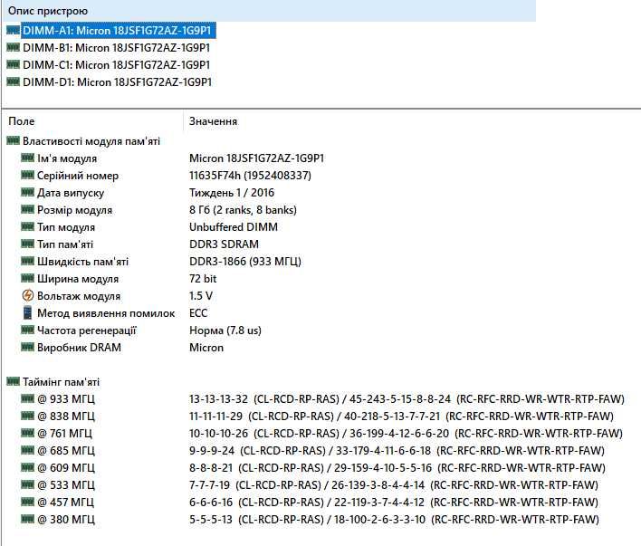Screen dimensions: 641x546
Task: Click timing value starting '7-7-7-19'
Action: point(393,484)
